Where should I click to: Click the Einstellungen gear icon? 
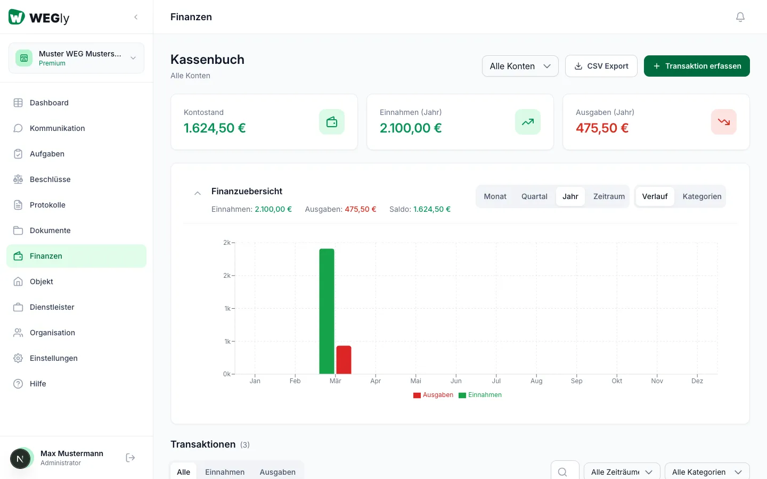click(x=18, y=358)
